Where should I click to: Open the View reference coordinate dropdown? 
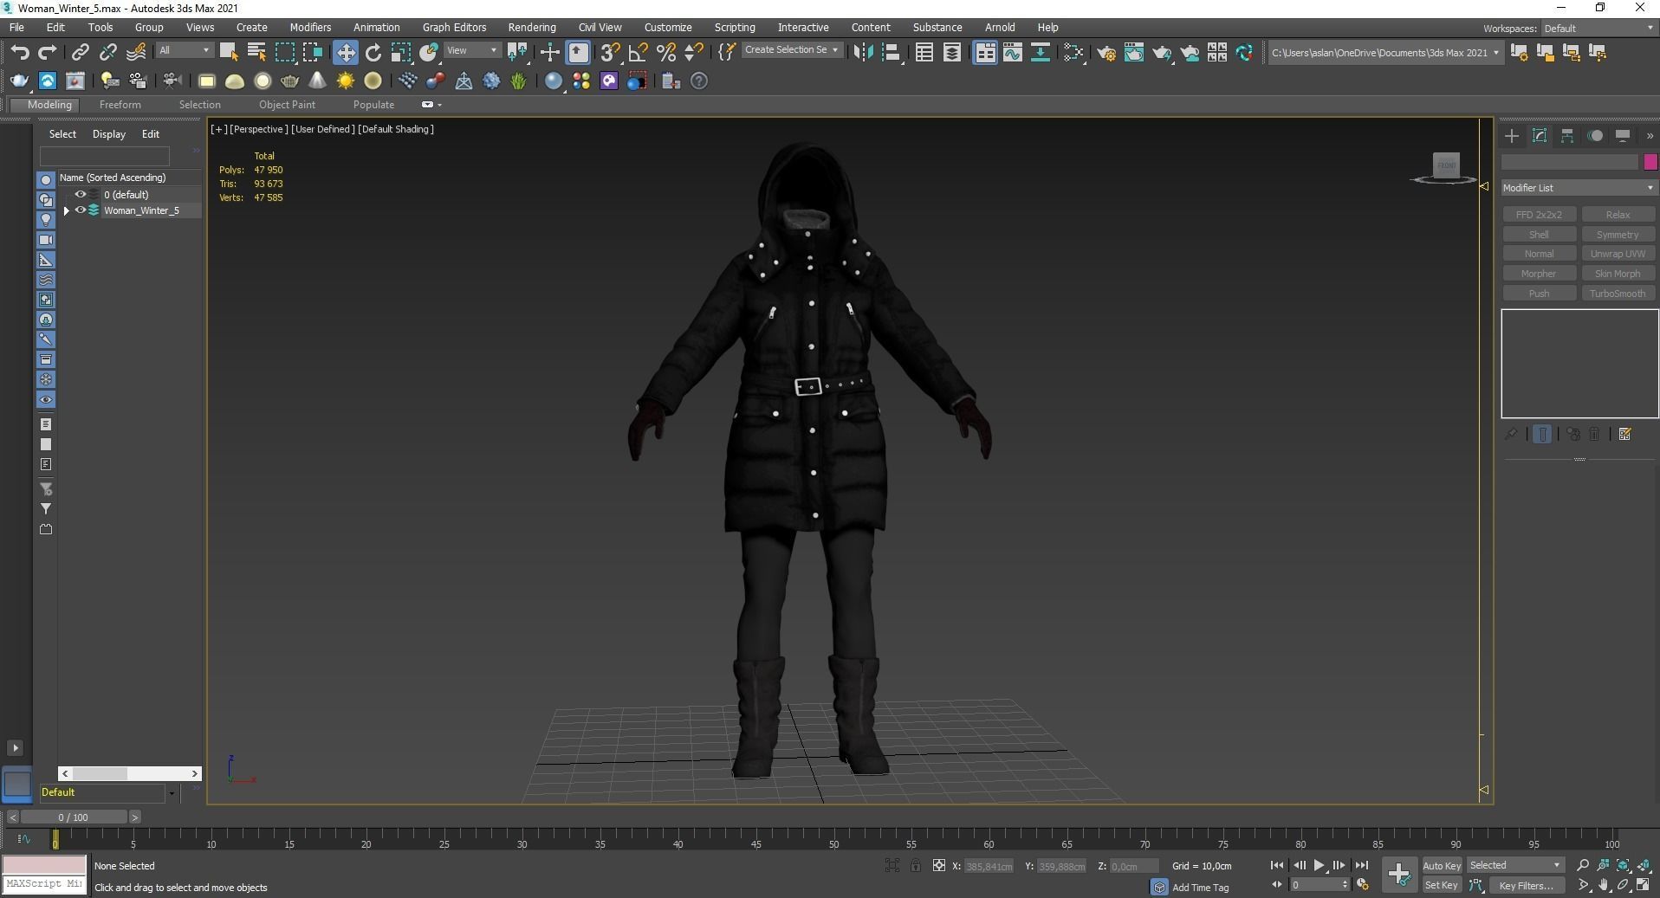tap(471, 50)
